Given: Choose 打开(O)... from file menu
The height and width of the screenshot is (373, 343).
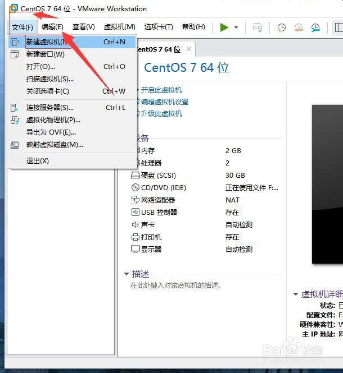Looking at the screenshot, I should tap(72, 67).
